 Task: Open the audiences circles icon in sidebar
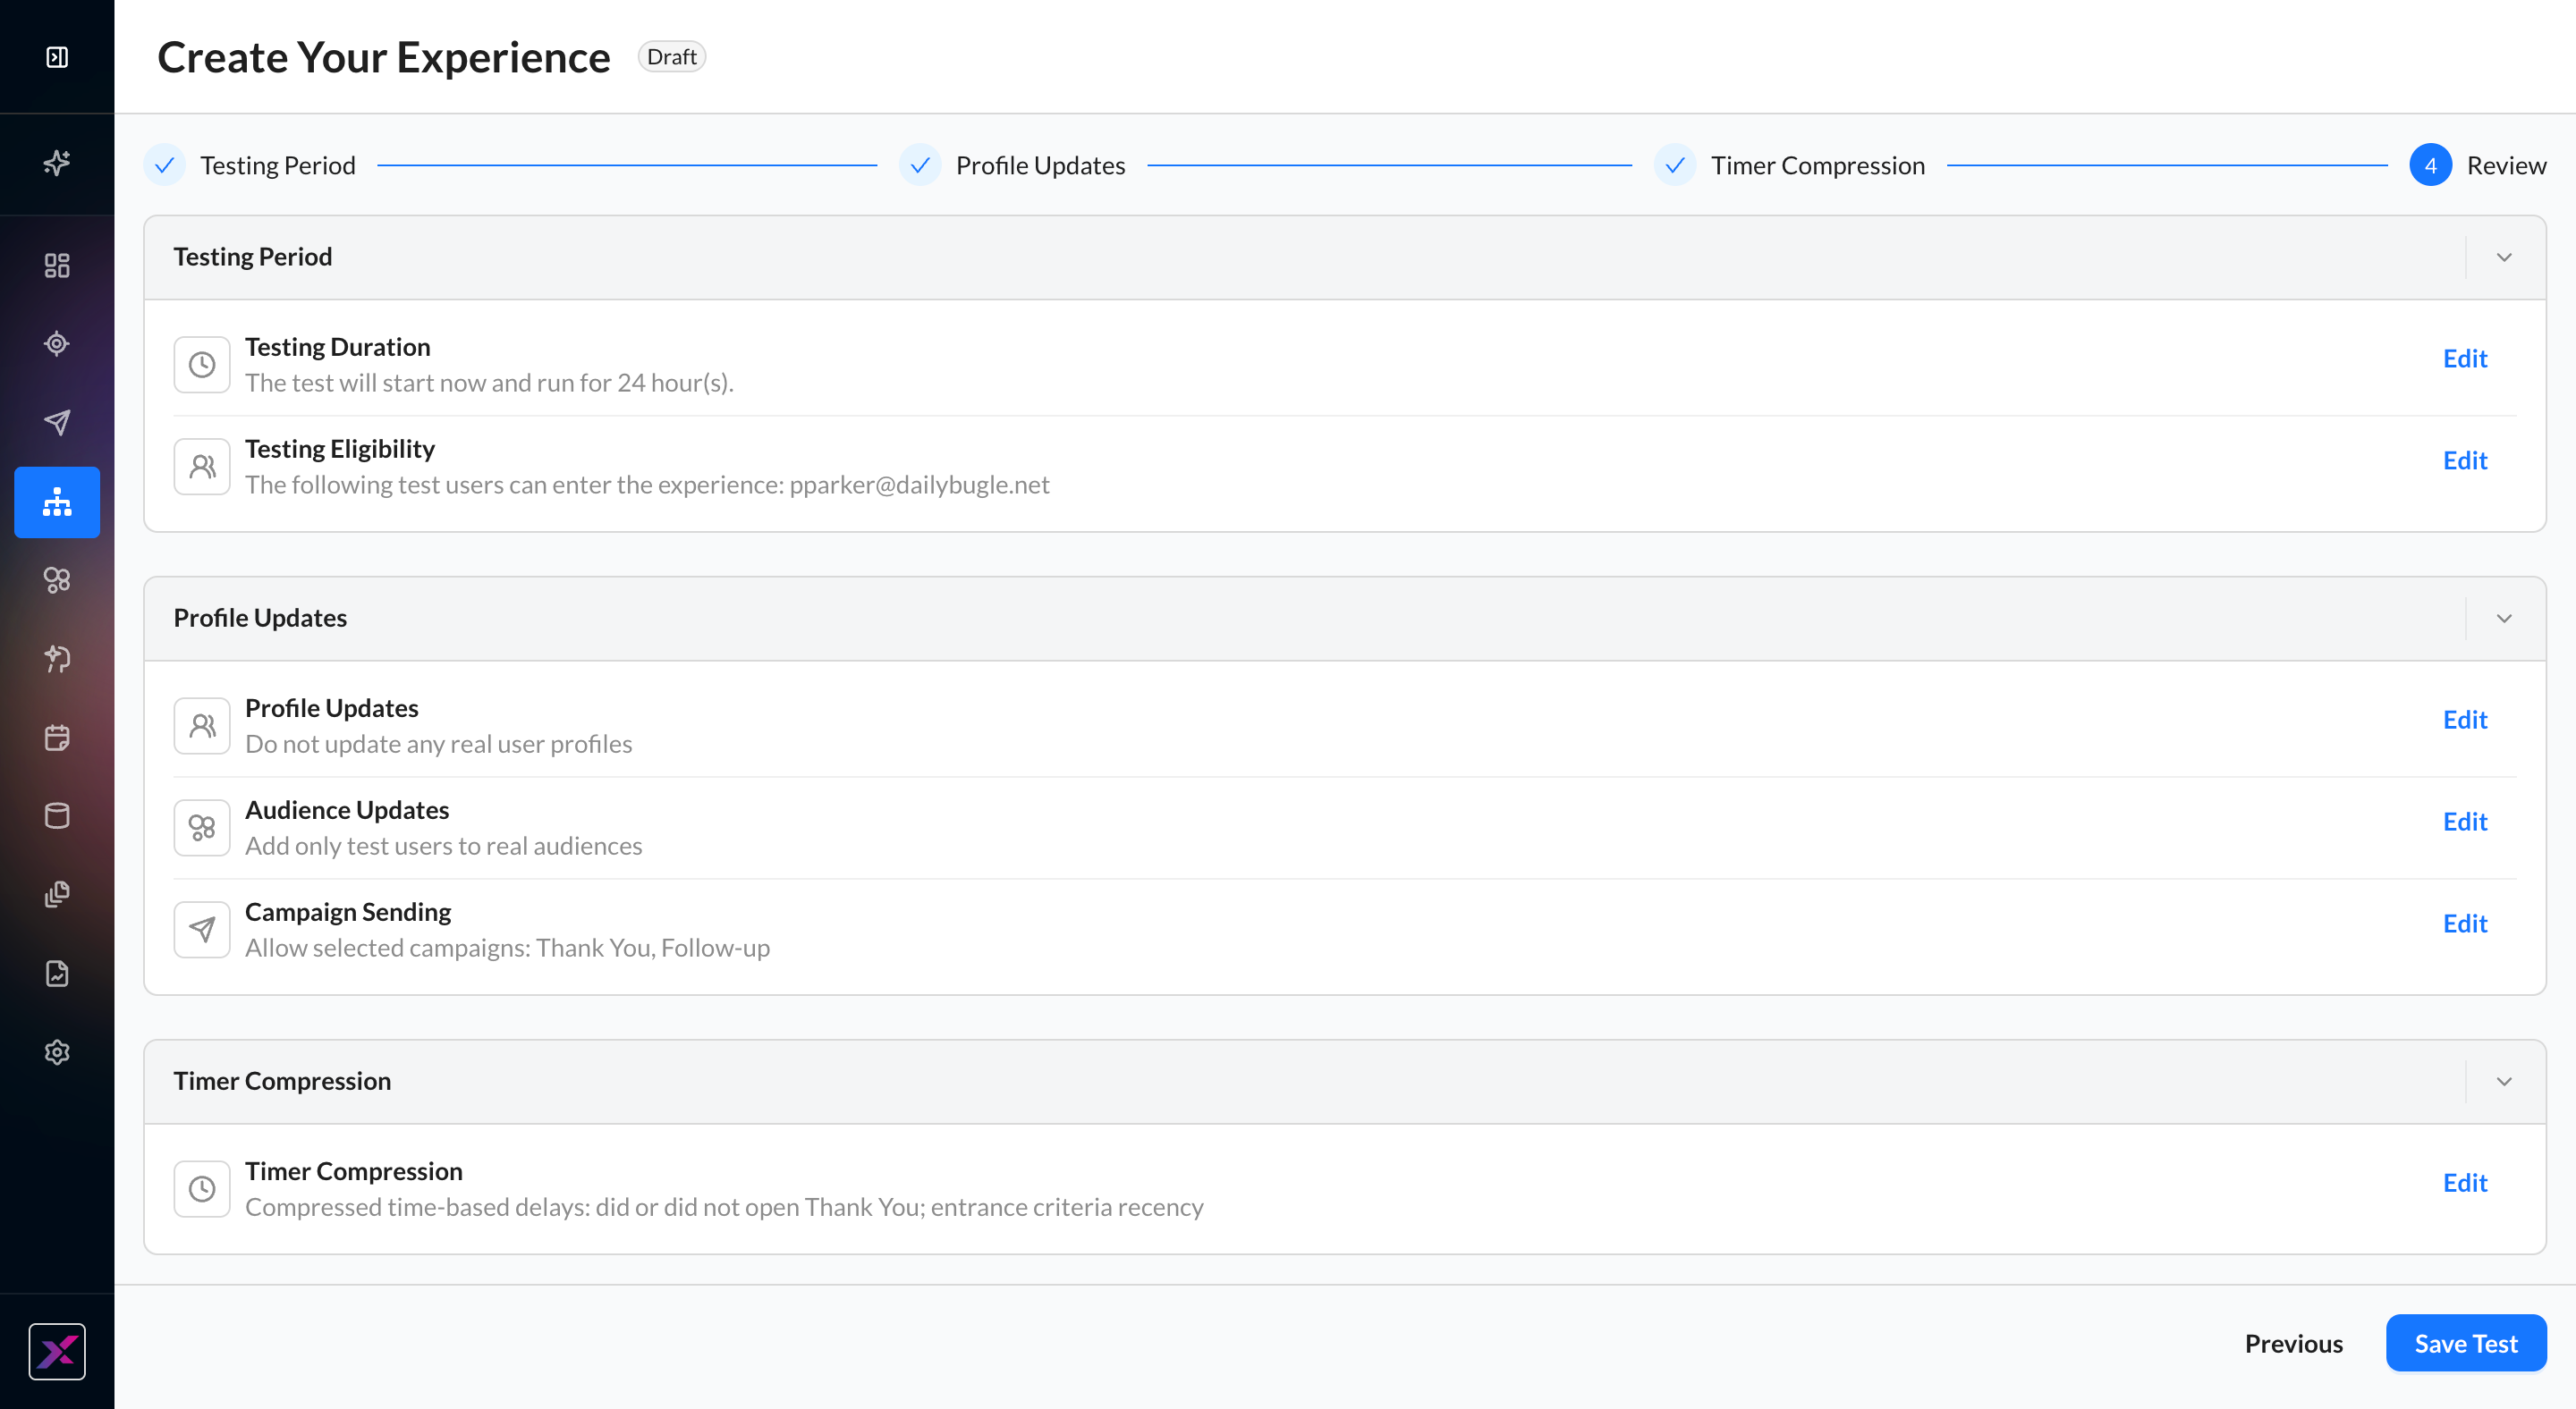[57, 579]
